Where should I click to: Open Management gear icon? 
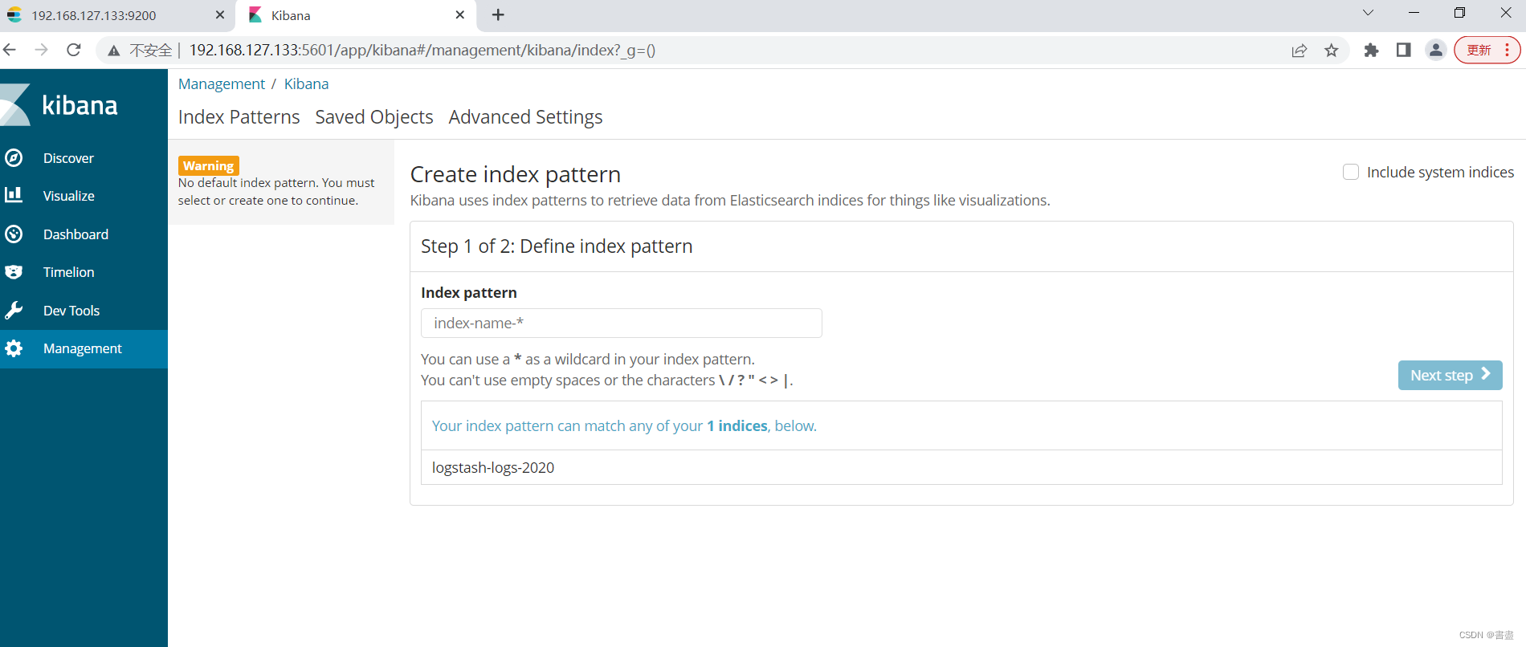pyautogui.click(x=14, y=348)
